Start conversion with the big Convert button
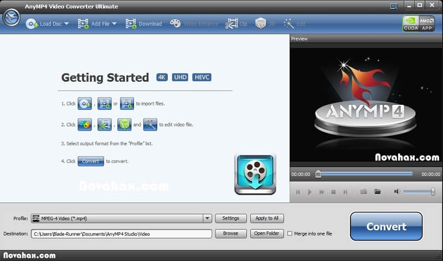This screenshot has height=261, width=443. coord(386,226)
